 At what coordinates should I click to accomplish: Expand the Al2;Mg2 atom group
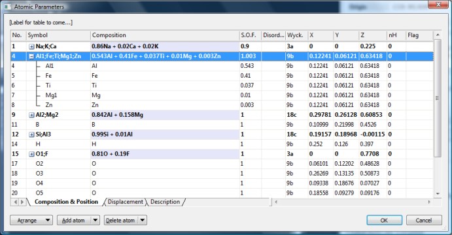pyautogui.click(x=31, y=115)
